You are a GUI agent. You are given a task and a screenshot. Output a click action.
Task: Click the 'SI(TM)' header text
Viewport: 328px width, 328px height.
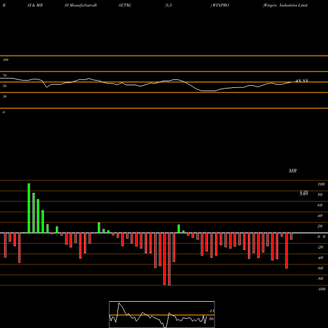pos(125,5)
